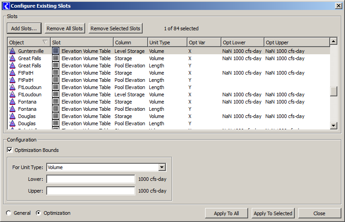Click reservoir icon on Fontana Pool Elevation row
This screenshot has height=222, width=345.
12,109
